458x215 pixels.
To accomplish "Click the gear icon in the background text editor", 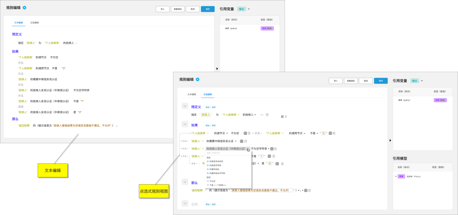I will [24, 8].
